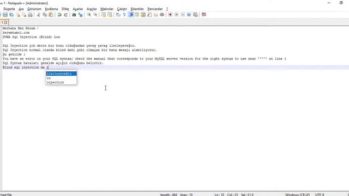Image resolution: width=349 pixels, height=196 pixels.
Task: Click the 'Windows (CR LF)' status bar entry
Action: tap(297, 194)
